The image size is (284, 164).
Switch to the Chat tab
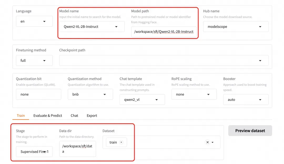(x=74, y=116)
